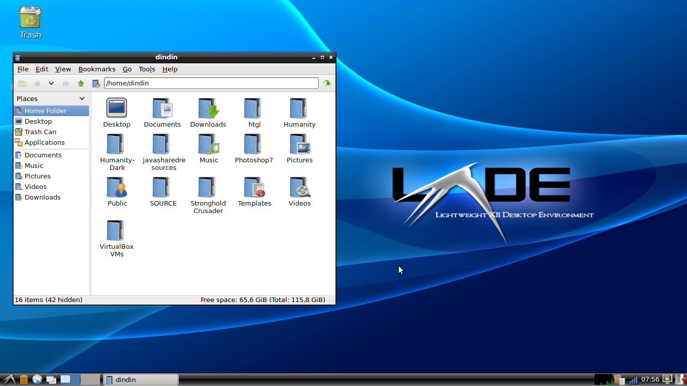
Task: Click the CPU usage monitor in tray
Action: (603, 379)
